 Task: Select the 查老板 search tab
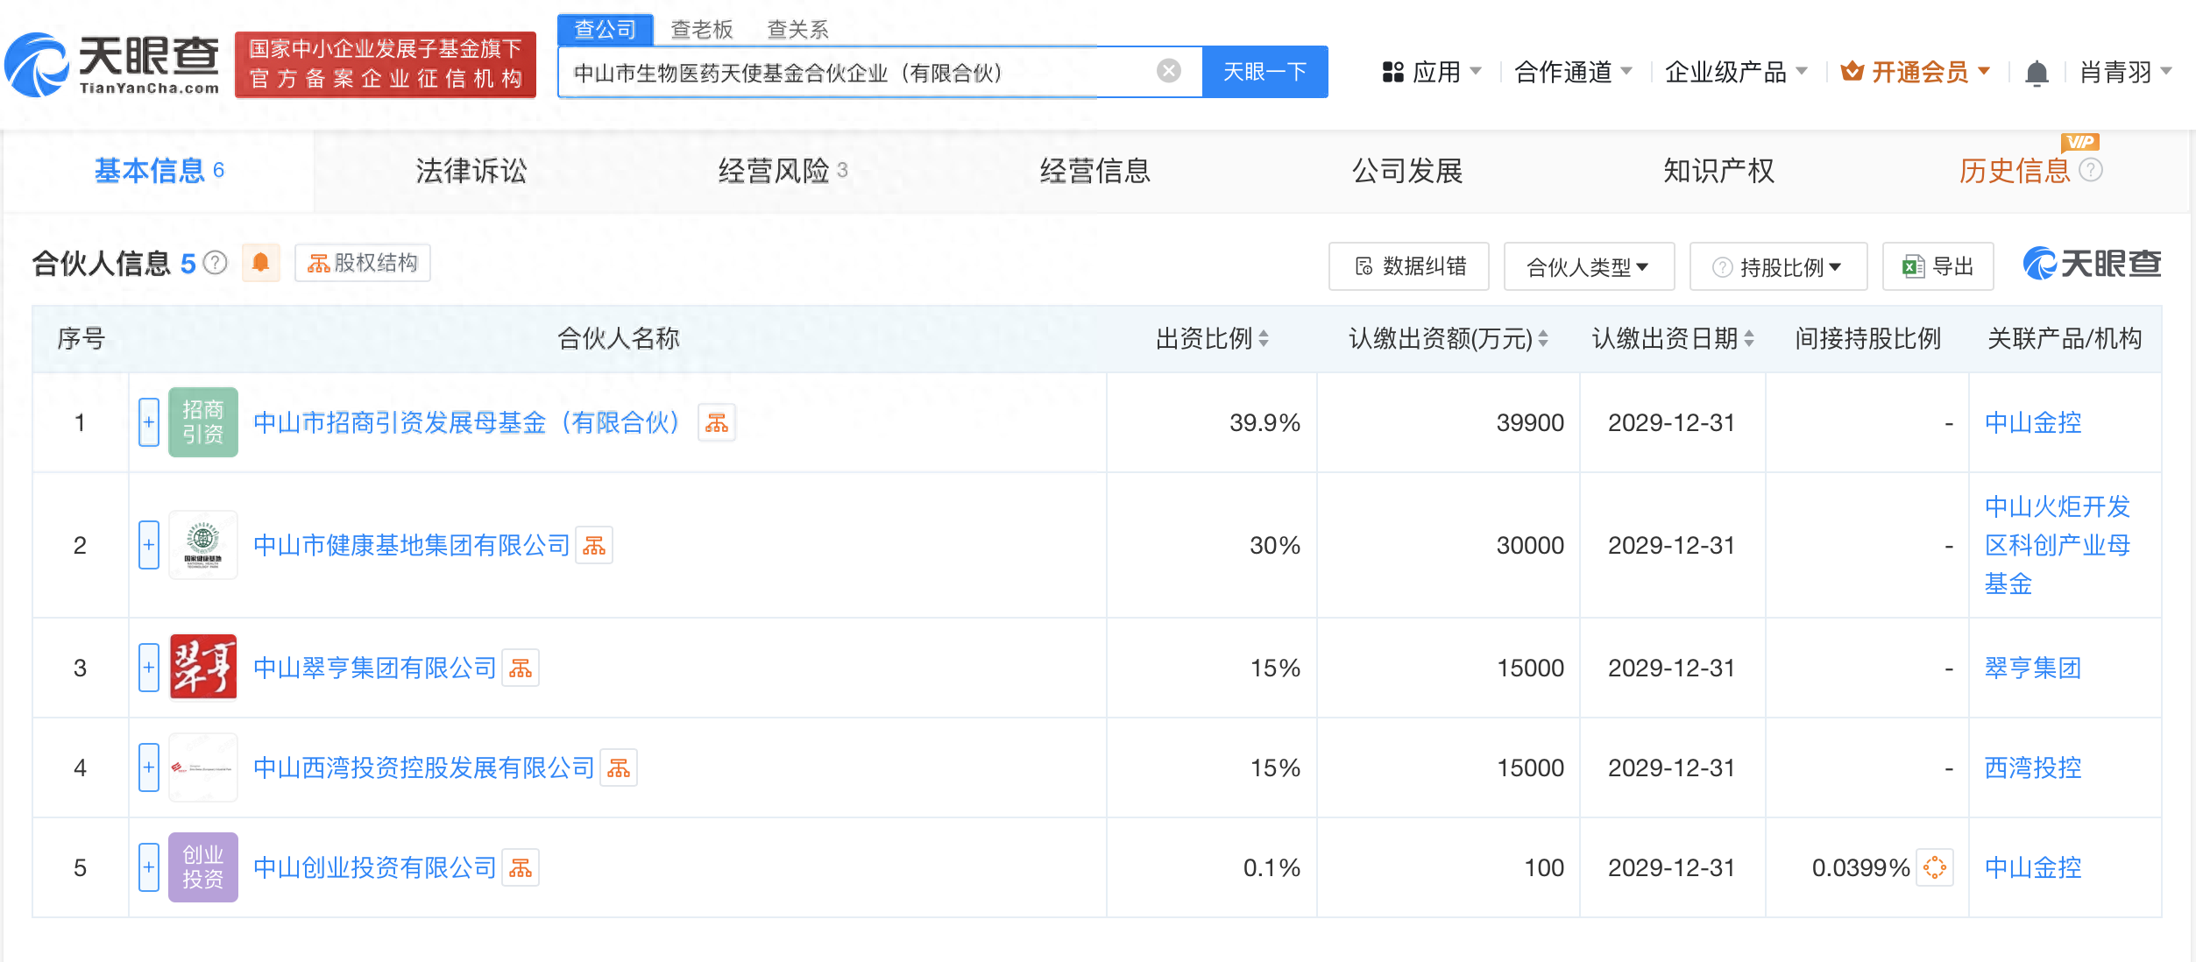(701, 30)
